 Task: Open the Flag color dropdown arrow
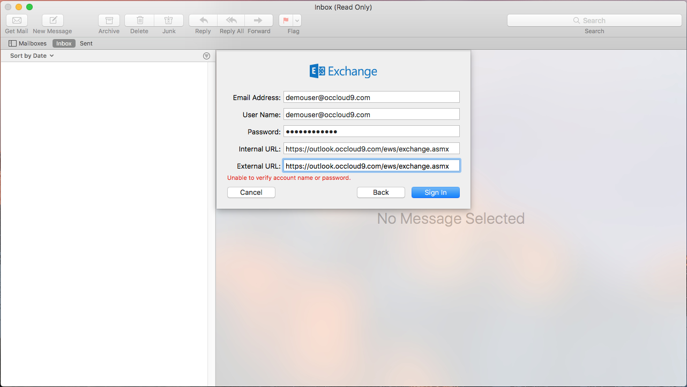297,20
